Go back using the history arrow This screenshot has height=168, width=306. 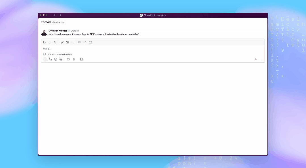coord(55,15)
